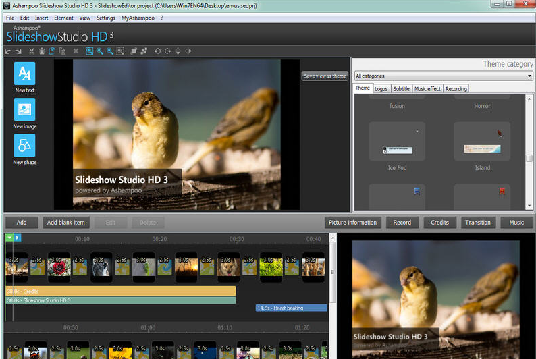The width and height of the screenshot is (536, 359).
Task: Send element to back icon
Action: click(x=144, y=51)
